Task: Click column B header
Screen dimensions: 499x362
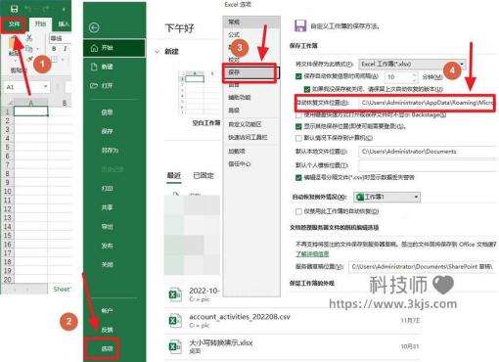Action: point(65,103)
